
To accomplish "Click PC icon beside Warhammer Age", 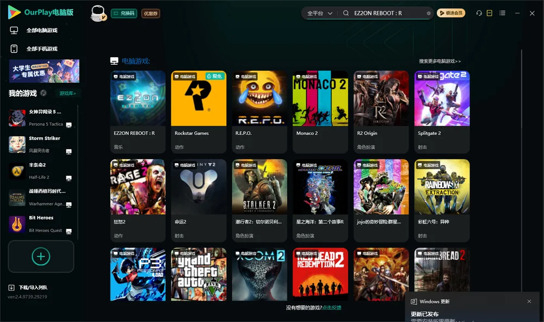I will click(69, 205).
